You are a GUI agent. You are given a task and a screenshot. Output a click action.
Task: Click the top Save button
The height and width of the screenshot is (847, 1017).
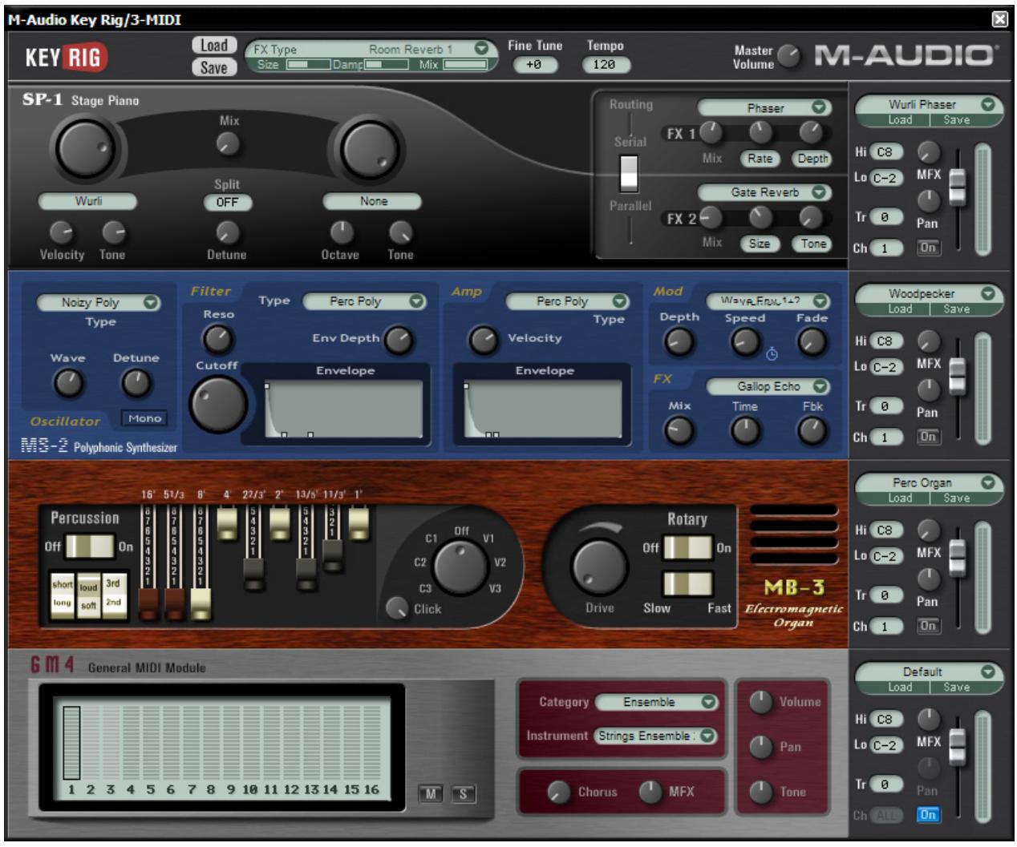click(x=214, y=67)
